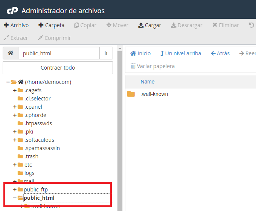Expand the .cagefs folder node
The image size is (256, 211).
[15, 90]
